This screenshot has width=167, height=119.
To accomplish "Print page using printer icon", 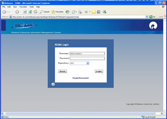I will (x=80, y=12).
